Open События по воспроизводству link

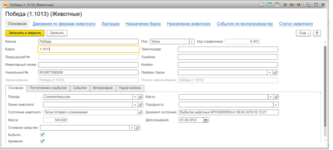click(x=245, y=24)
